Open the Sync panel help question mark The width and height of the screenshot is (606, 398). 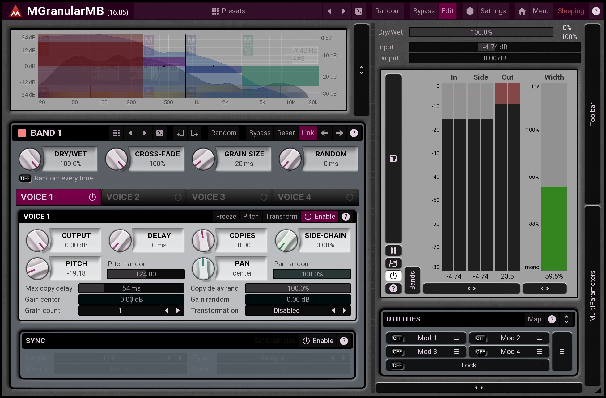[344, 341]
